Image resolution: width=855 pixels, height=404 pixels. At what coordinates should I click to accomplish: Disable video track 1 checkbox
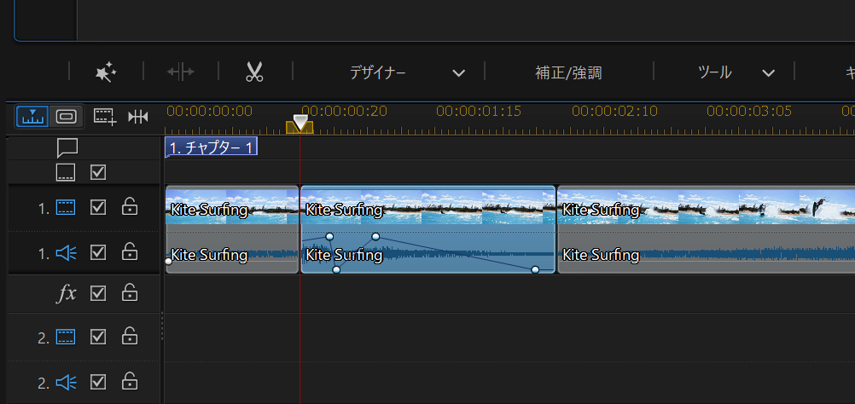click(x=98, y=207)
